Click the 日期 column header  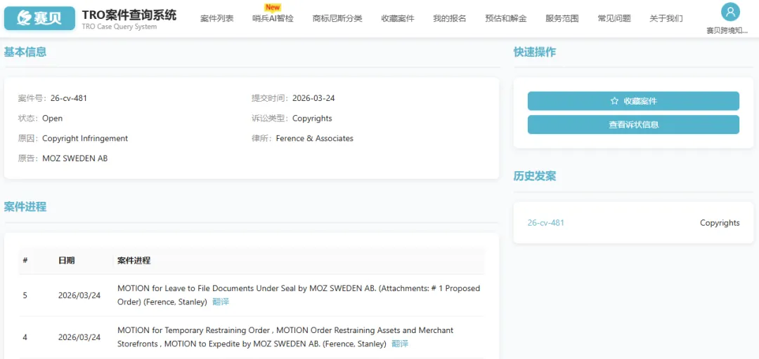click(67, 260)
